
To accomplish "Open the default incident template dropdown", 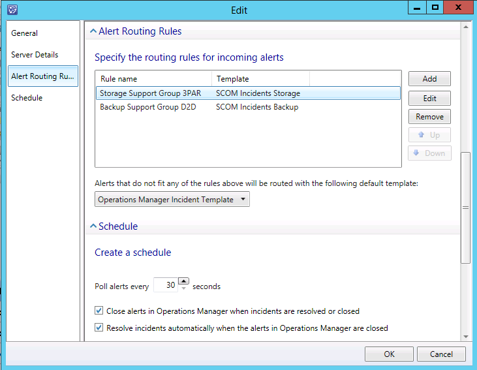I will click(172, 200).
